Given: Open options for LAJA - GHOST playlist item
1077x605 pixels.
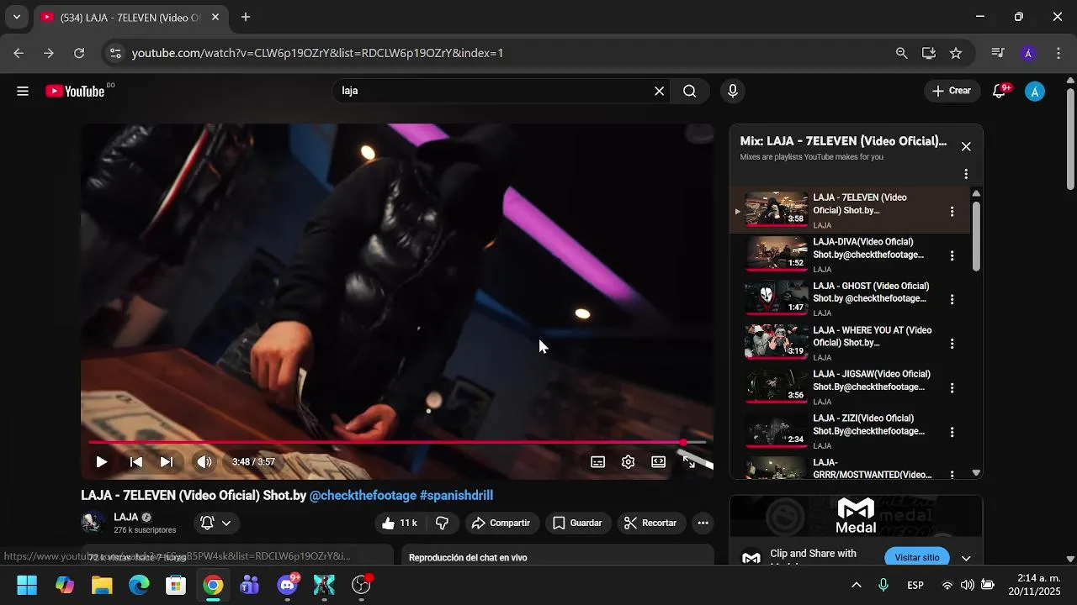Looking at the screenshot, I should tap(952, 299).
